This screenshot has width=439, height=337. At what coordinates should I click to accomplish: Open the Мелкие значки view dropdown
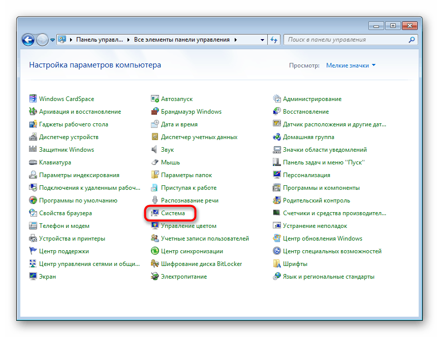click(351, 65)
